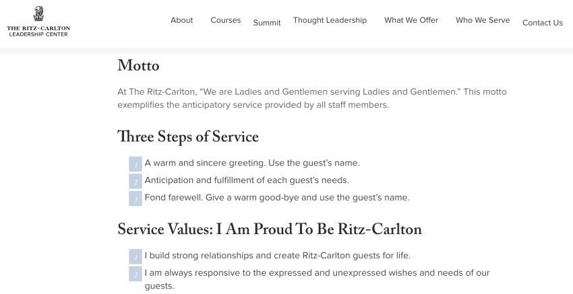
Task: Click the text 'Anticipation and fulfillment of each guest's needs'
Action: [247, 180]
